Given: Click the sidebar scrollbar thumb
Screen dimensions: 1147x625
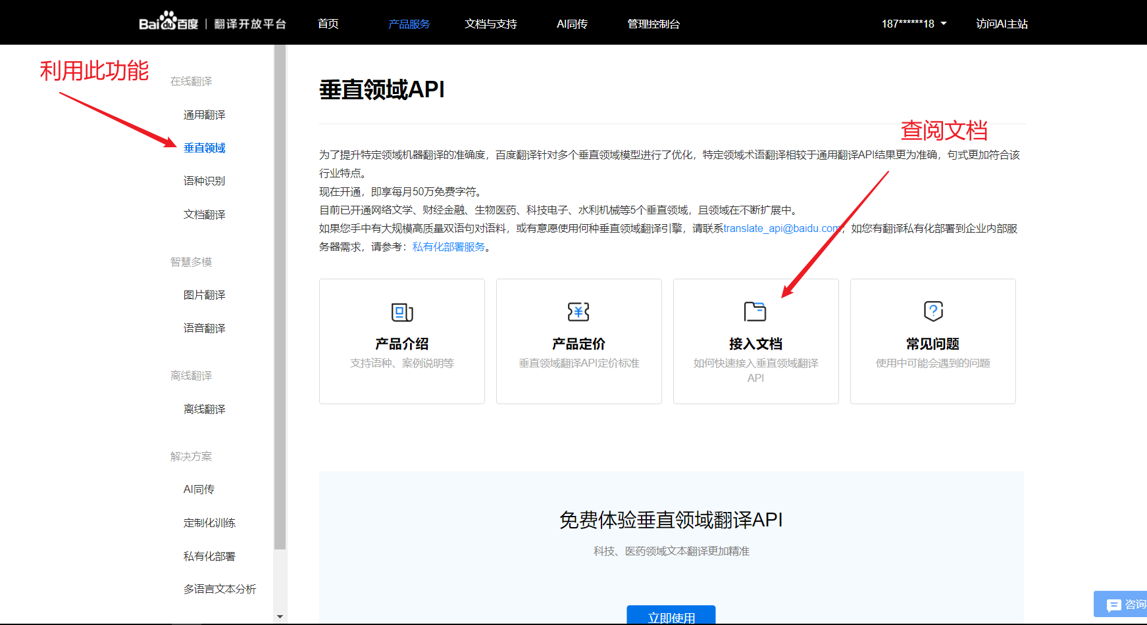Looking at the screenshot, I should [x=280, y=296].
